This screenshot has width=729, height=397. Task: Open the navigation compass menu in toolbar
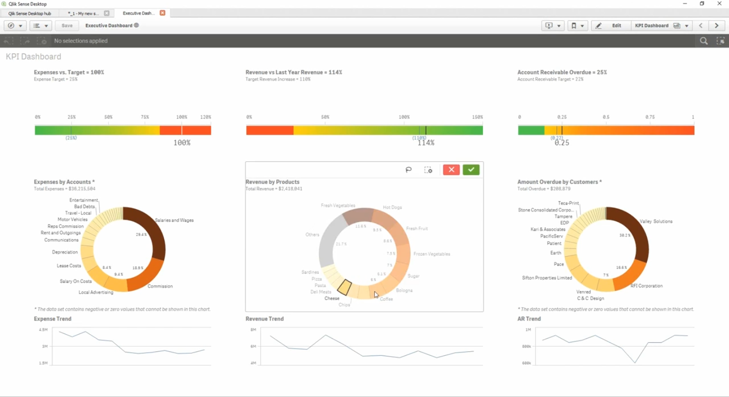11,25
